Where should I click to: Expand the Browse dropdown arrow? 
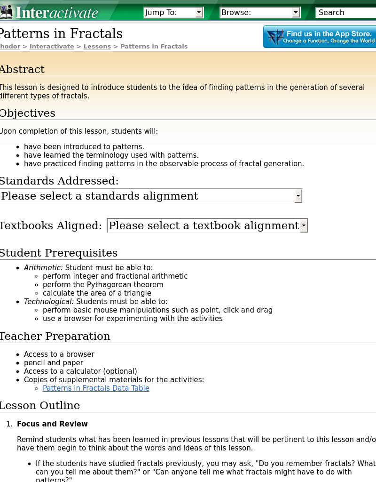[296, 12]
